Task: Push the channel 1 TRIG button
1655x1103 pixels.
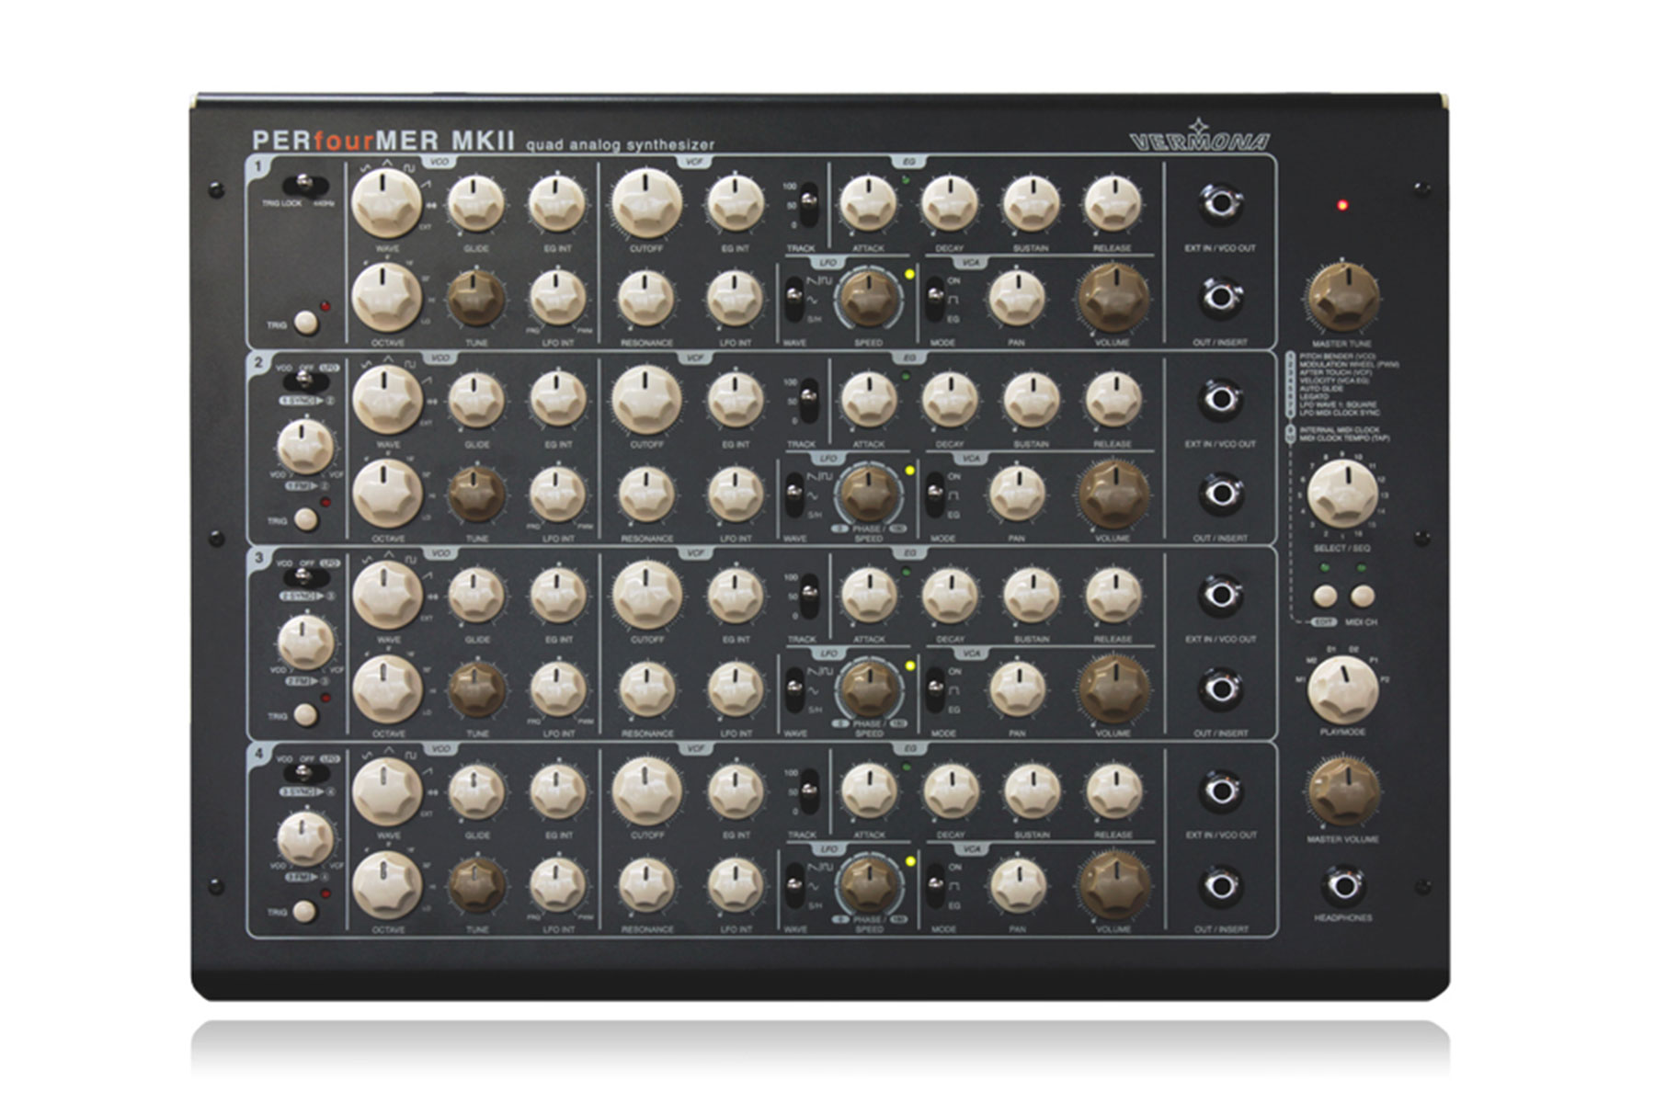Action: (x=305, y=324)
